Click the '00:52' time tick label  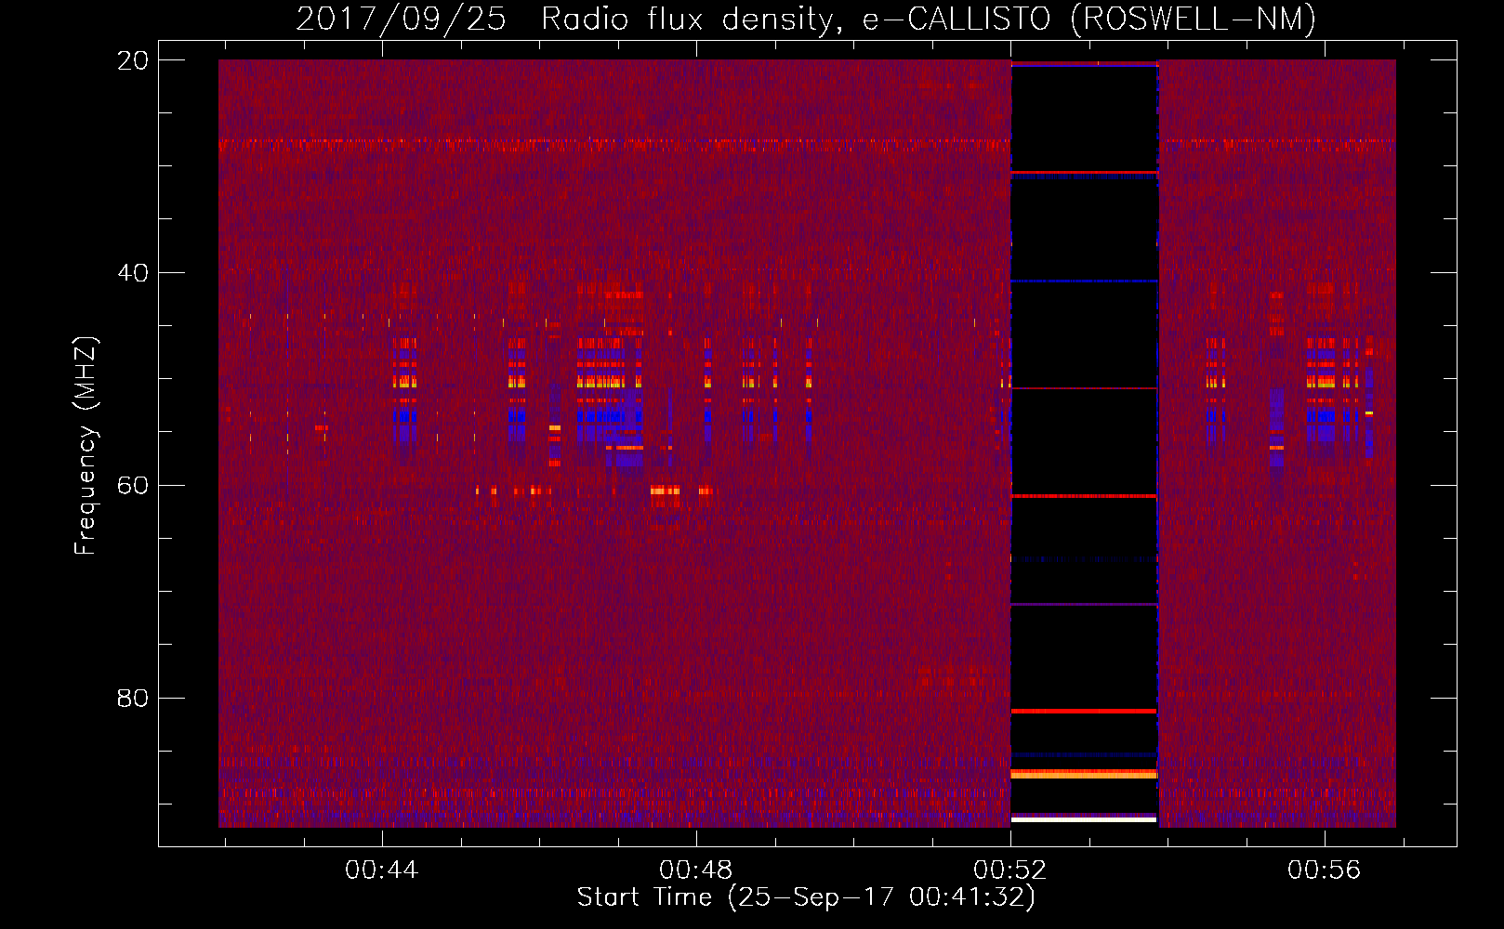coord(1009,870)
